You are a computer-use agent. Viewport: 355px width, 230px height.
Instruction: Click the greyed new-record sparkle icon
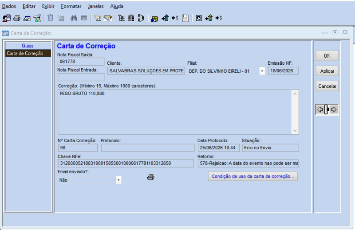61,18
